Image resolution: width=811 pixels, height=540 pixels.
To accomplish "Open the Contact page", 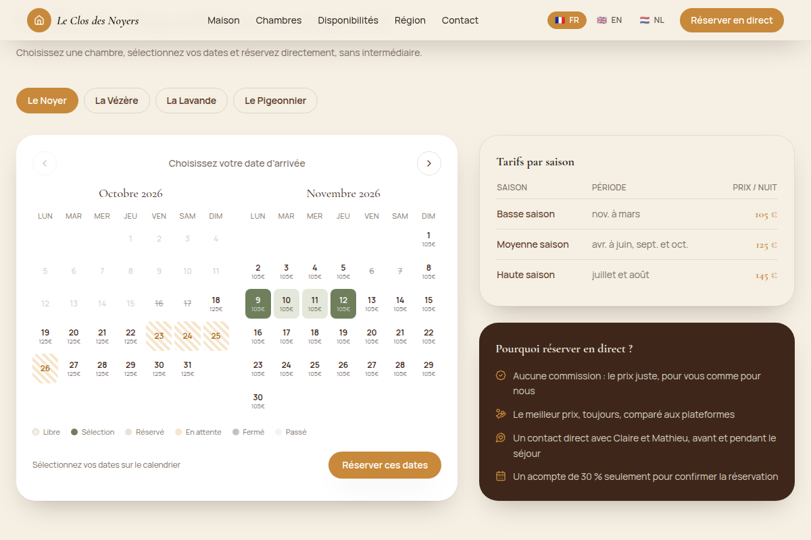I will click(x=460, y=20).
